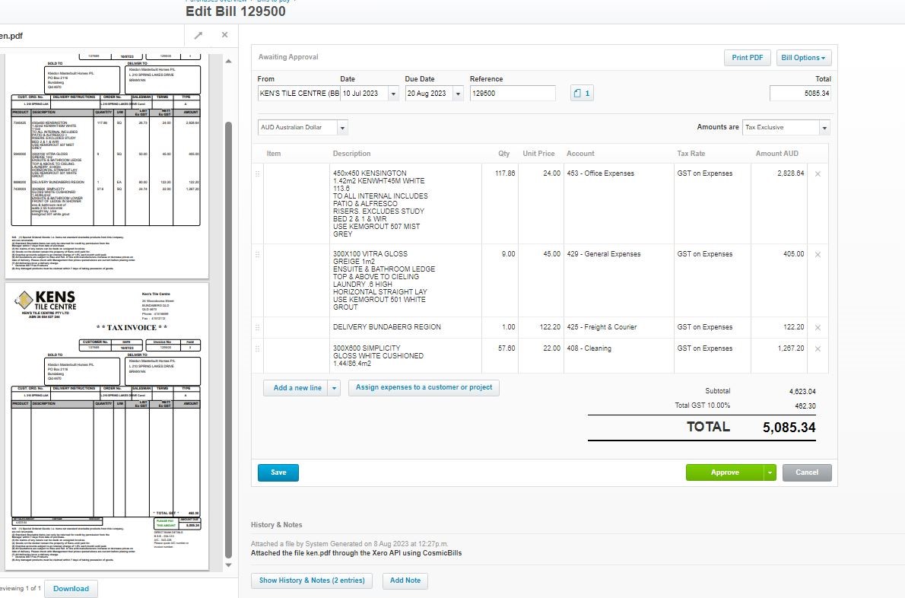Click the Add Note button
This screenshot has height=598, width=905.
tap(405, 581)
